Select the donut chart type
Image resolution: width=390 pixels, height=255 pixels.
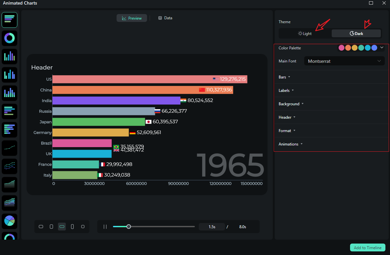coord(9,38)
